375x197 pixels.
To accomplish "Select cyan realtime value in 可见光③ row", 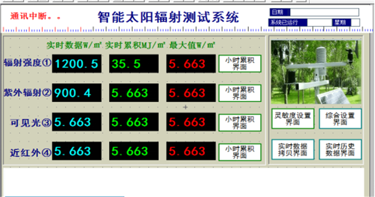I will coord(77,122).
